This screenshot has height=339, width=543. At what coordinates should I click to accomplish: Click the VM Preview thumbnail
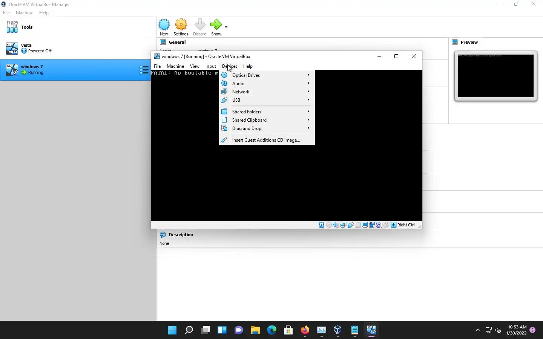click(495, 76)
